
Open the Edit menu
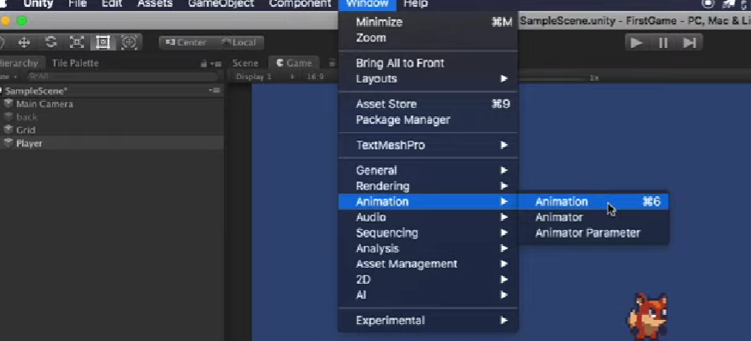[112, 4]
